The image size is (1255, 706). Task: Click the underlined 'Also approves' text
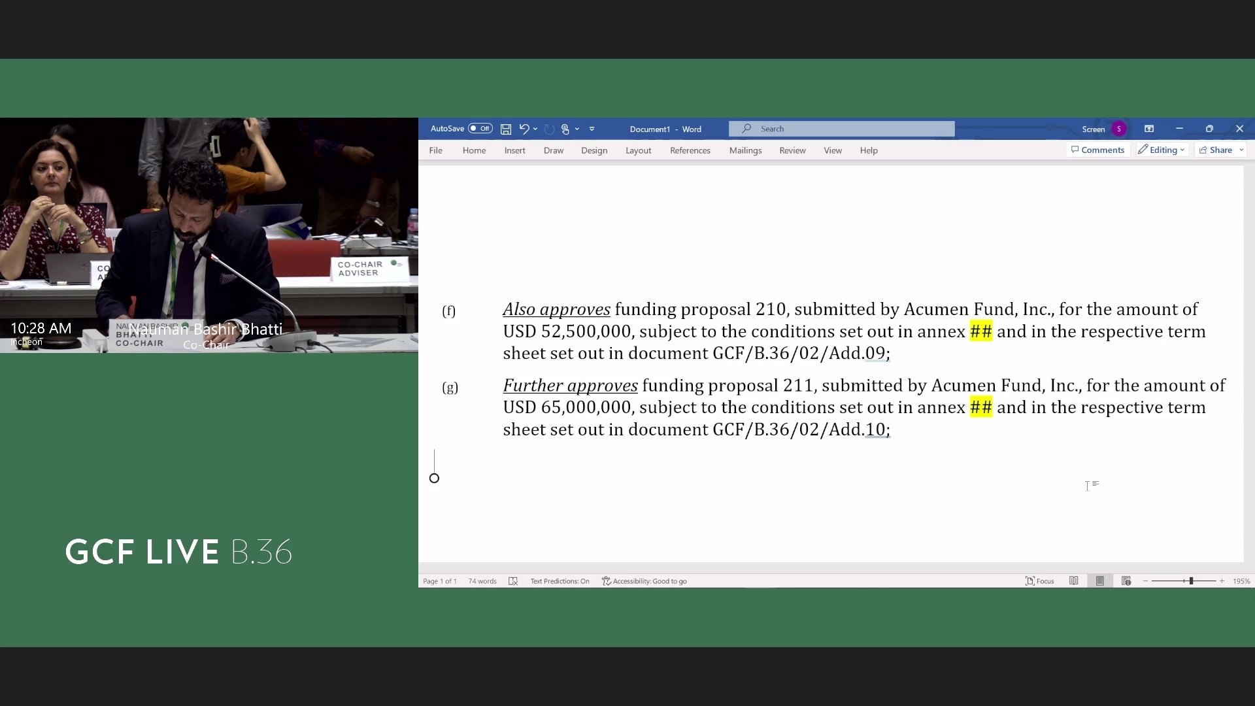(x=556, y=309)
